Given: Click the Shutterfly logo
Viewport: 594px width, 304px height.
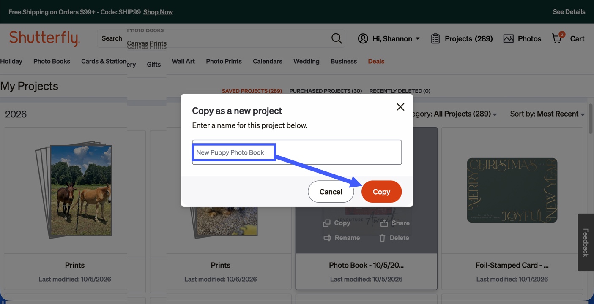Looking at the screenshot, I should coord(44,38).
